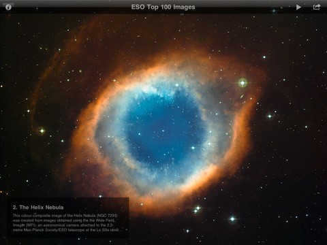
Task: Tap the small edge-on galaxy below green star
Action: pyautogui.click(x=243, y=97)
